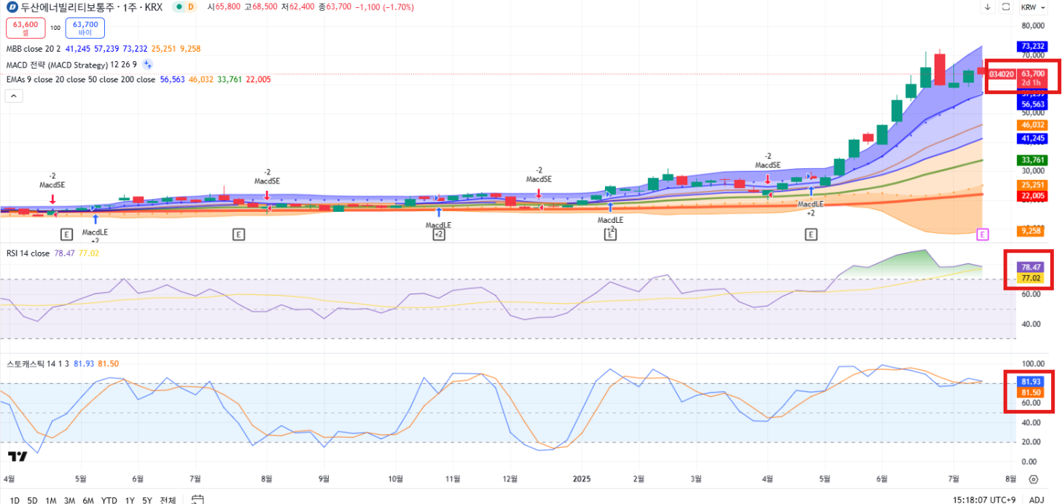Select the 5D range tab
1062x504 pixels.
click(x=33, y=500)
